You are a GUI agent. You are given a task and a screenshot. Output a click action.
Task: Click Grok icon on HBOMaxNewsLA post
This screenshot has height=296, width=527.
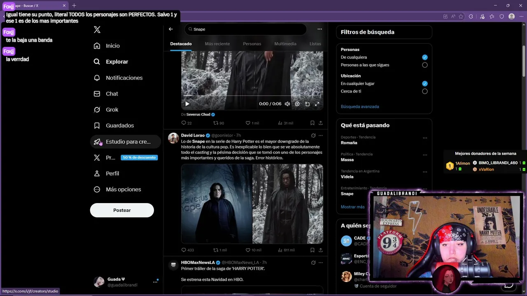(x=313, y=262)
